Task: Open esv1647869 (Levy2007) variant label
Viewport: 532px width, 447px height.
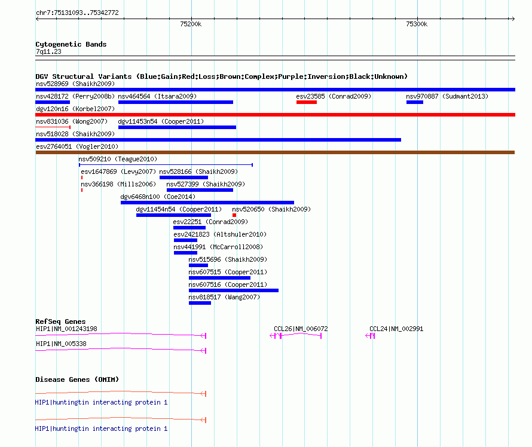Action: click(118, 172)
